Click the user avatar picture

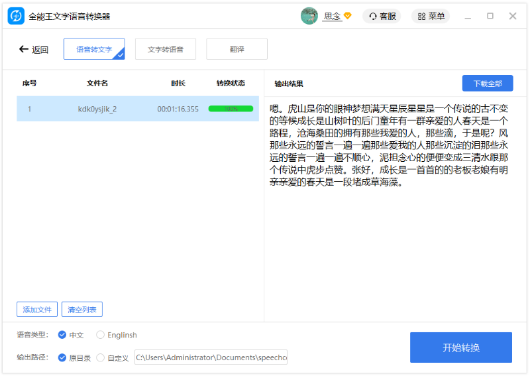pos(309,16)
